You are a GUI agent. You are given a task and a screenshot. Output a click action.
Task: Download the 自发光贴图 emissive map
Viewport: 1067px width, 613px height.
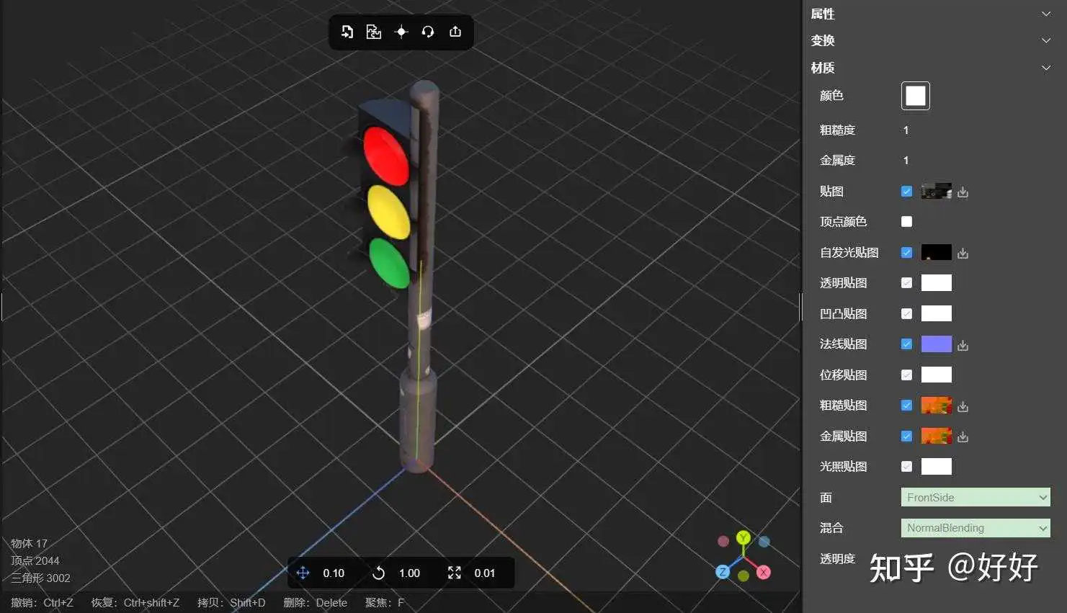click(963, 254)
